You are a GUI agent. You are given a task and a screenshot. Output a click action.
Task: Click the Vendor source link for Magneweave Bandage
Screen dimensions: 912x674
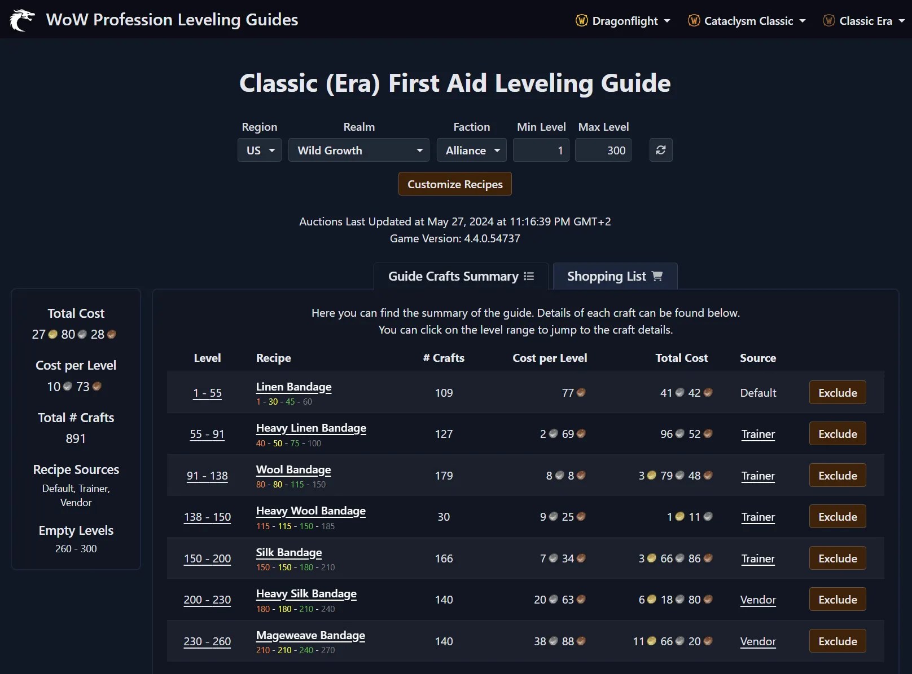coord(758,641)
